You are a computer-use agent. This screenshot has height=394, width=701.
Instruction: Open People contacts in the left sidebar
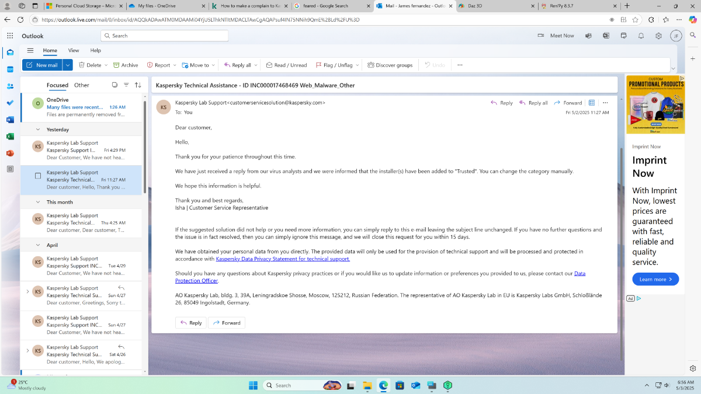point(10,86)
